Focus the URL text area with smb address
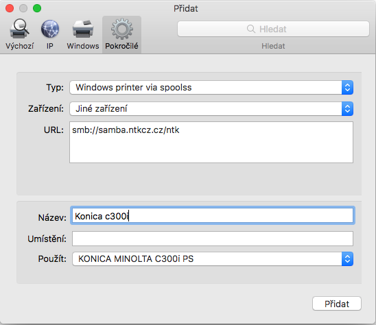 tap(211, 142)
